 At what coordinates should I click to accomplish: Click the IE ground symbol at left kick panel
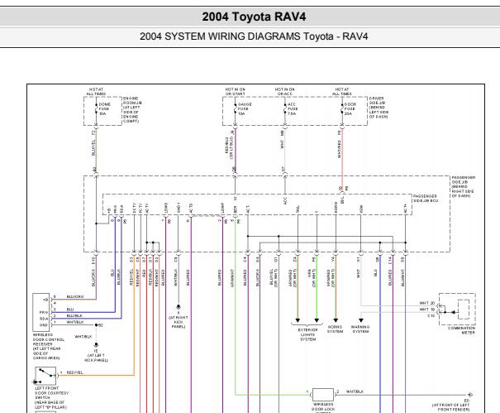click(x=96, y=345)
